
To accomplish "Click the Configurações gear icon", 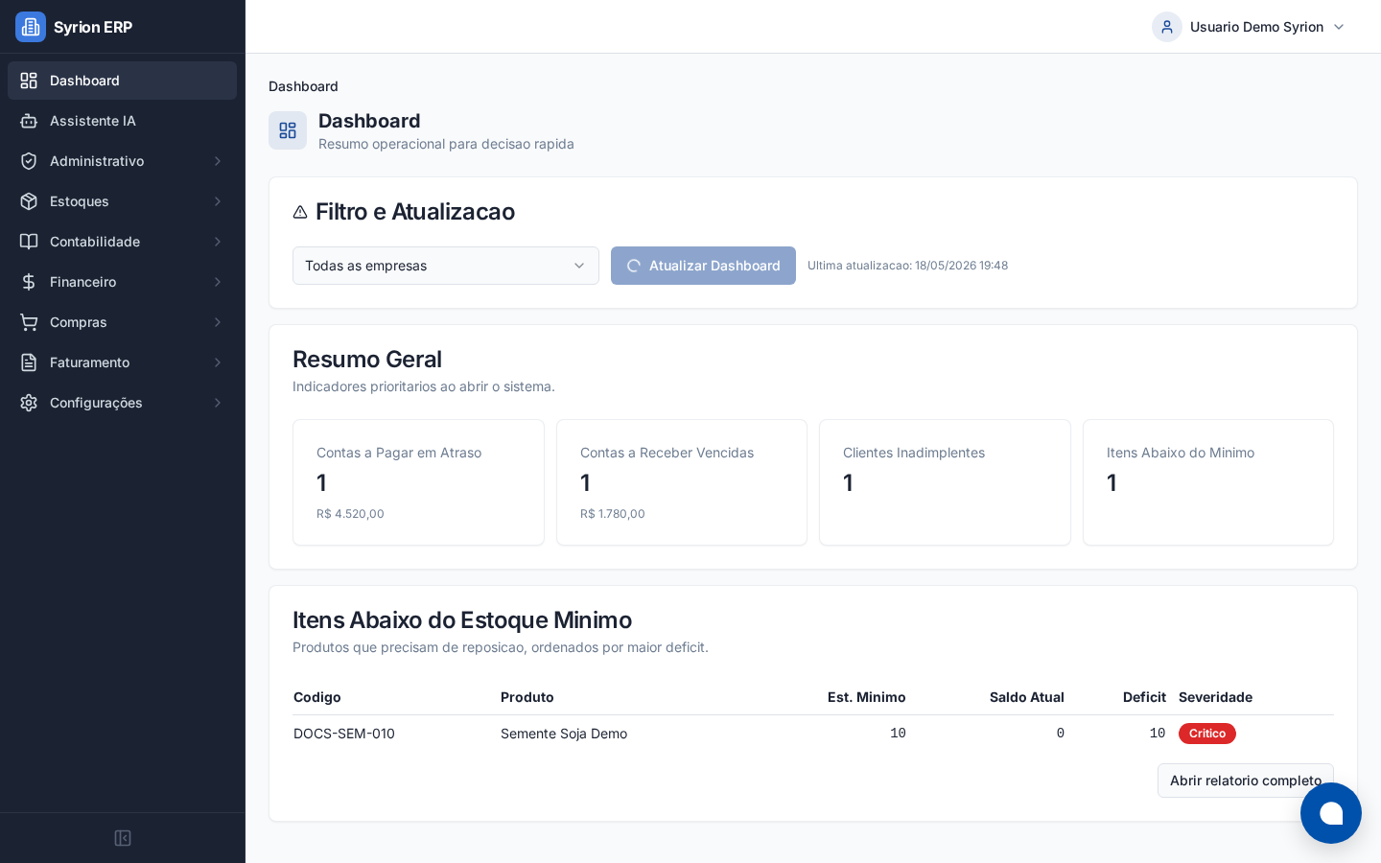I will [x=29, y=403].
